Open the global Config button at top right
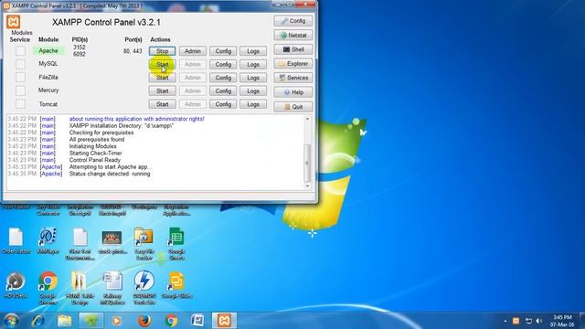This screenshot has height=329, width=585. point(293,21)
